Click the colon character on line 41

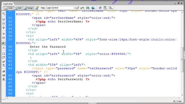[31, 58]
